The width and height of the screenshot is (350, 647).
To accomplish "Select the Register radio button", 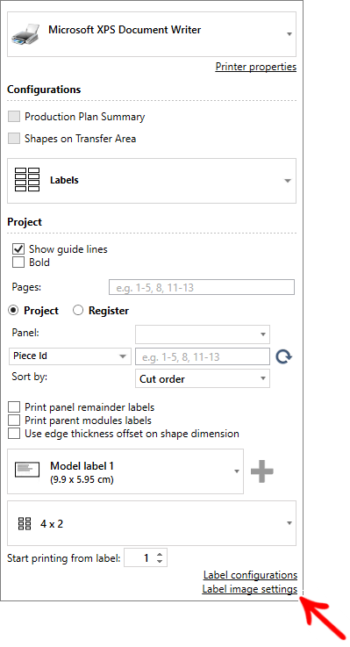I will (78, 310).
